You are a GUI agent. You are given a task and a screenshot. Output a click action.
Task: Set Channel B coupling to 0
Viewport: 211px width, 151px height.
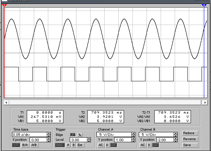pyautogui.click(x=149, y=145)
